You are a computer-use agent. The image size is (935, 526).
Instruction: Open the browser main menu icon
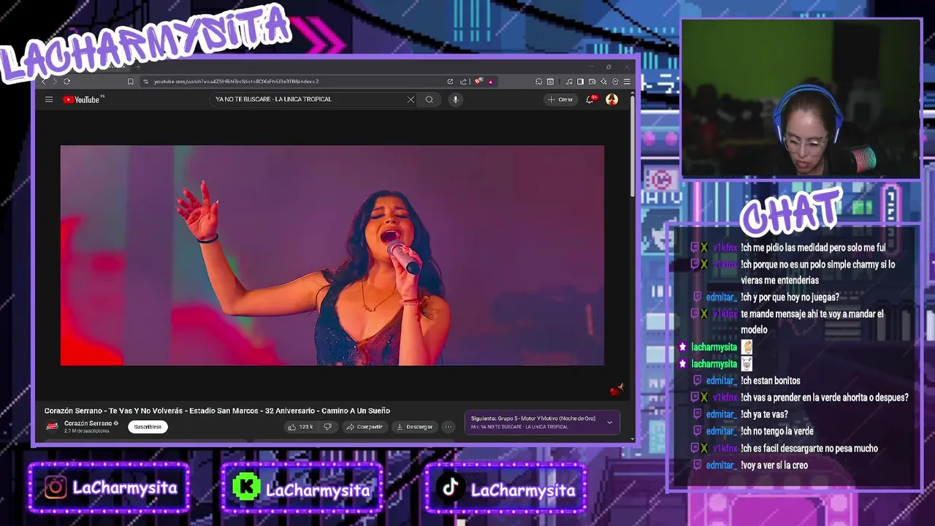[x=627, y=81]
